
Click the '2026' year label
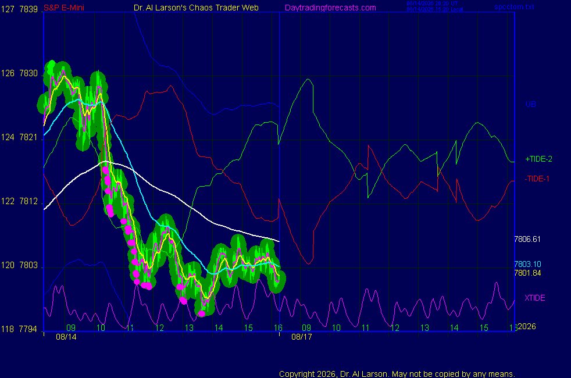point(527,326)
